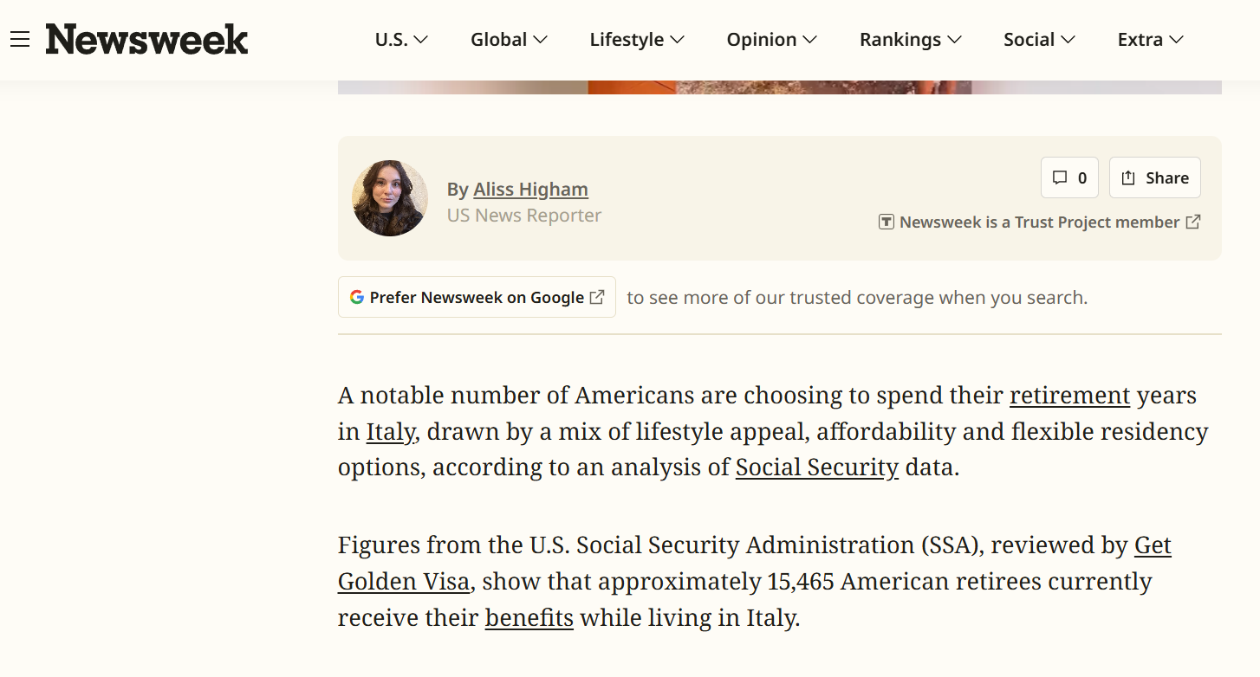Viewport: 1260px width, 677px height.
Task: Click the Prefer Newsweek on Google button
Action: [476, 297]
